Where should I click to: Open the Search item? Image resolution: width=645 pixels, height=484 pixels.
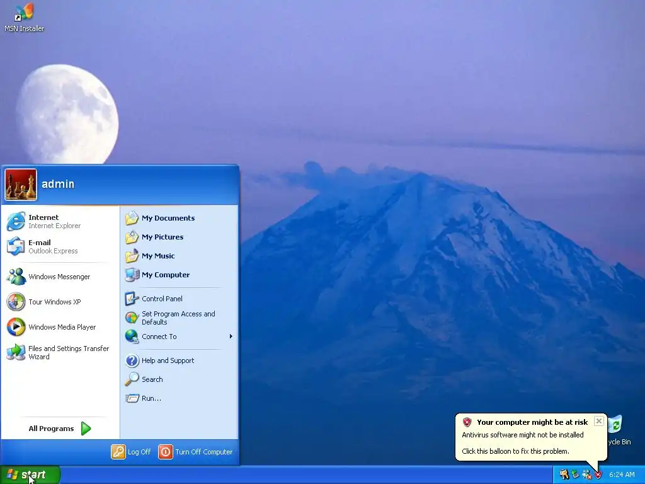tap(180, 379)
